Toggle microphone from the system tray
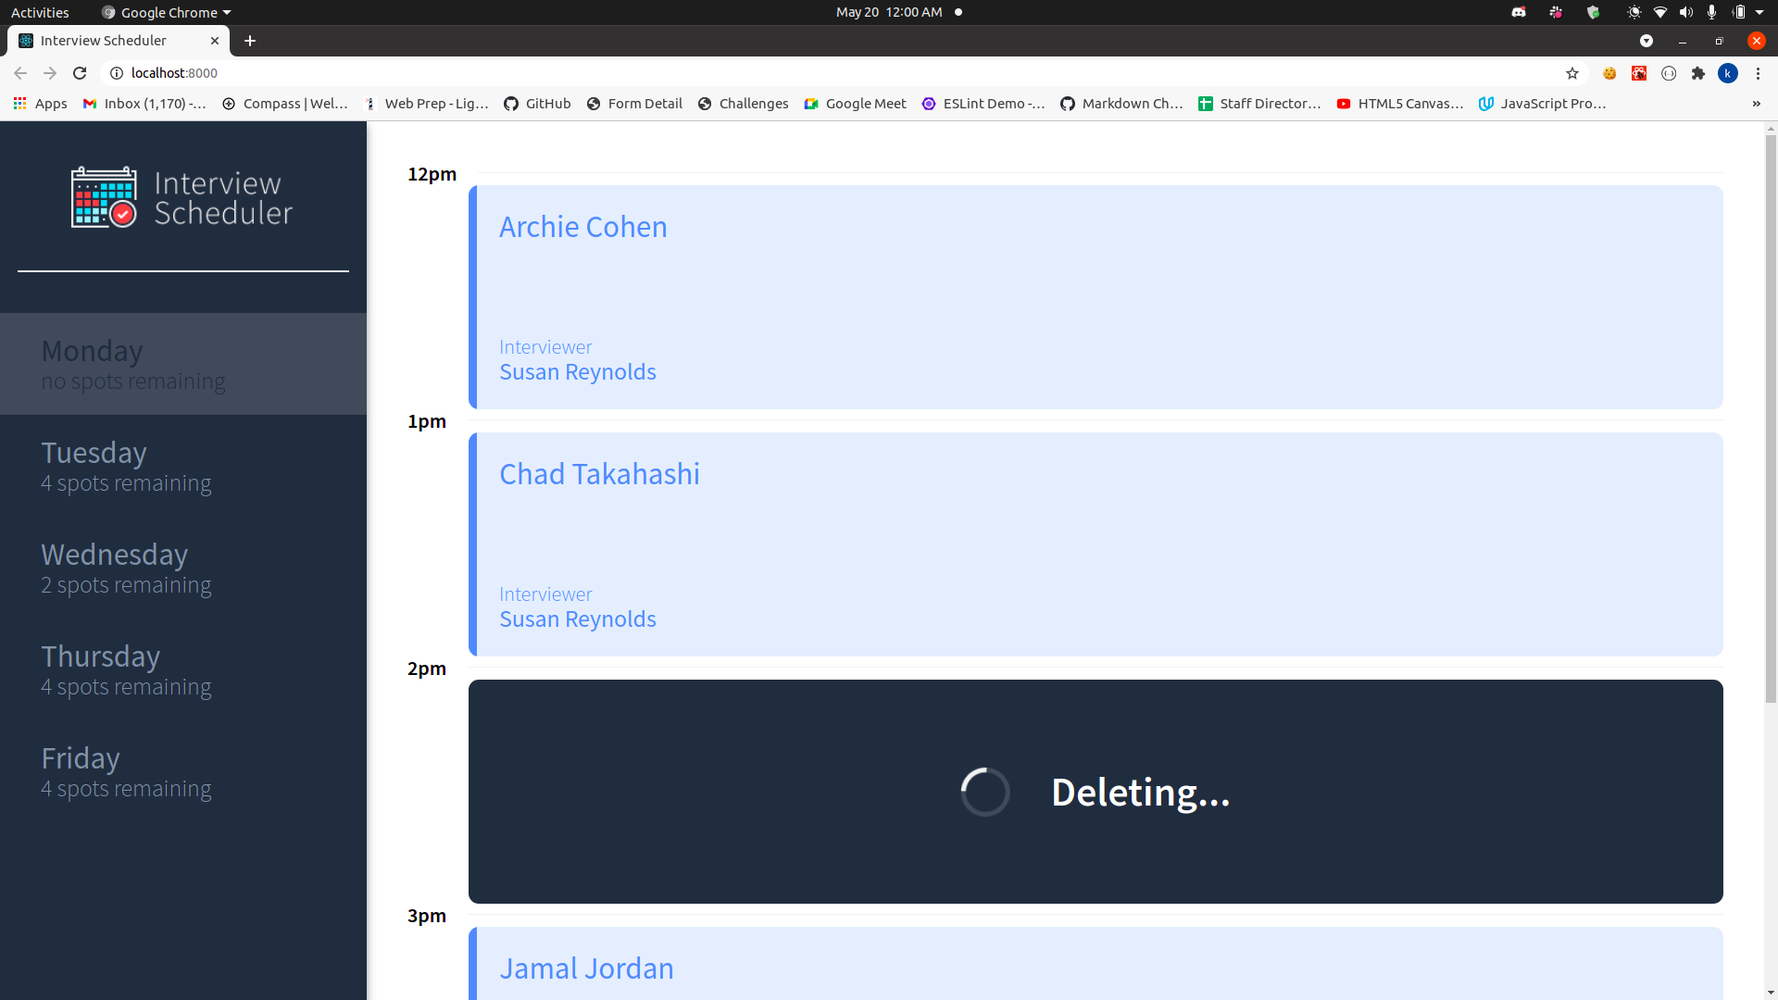The height and width of the screenshot is (1000, 1778). [1711, 12]
